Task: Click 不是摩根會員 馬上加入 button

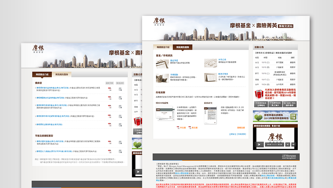Action: [x=275, y=104]
